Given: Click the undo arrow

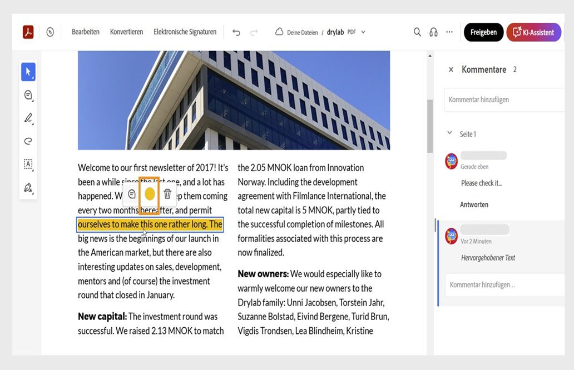Looking at the screenshot, I should [236, 33].
